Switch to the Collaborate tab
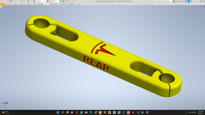This screenshot has width=205, height=115. click(x=71, y=4)
